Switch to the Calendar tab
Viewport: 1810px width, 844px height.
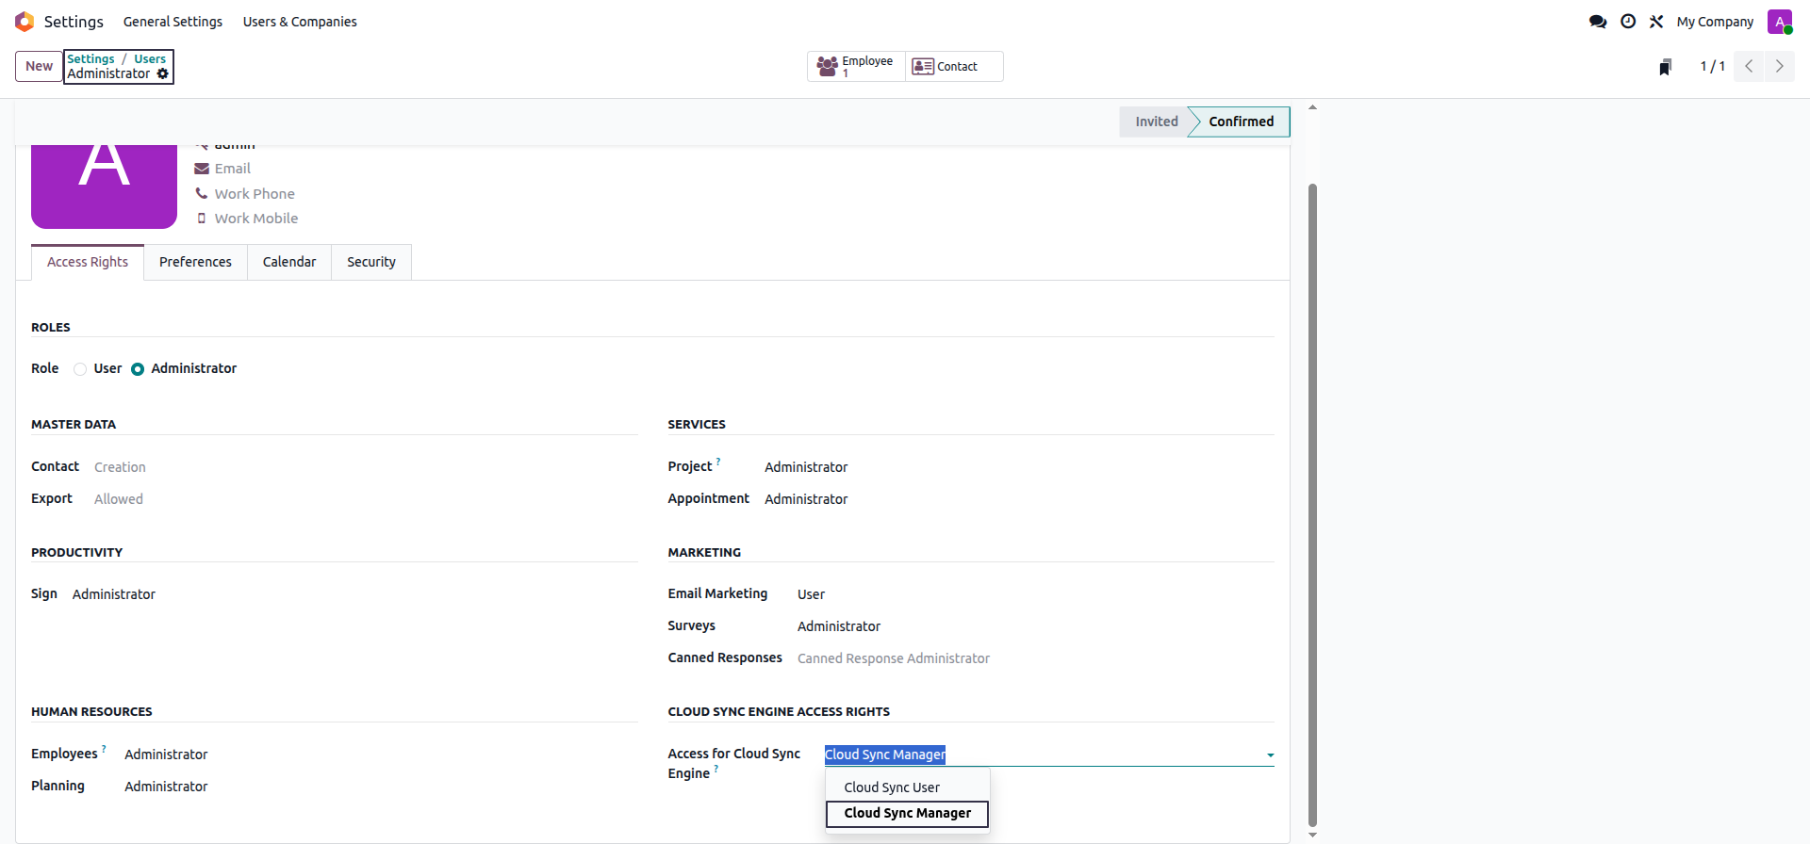click(x=289, y=262)
